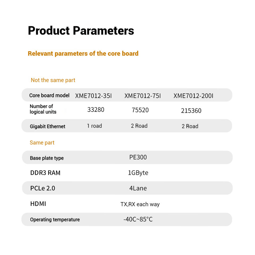Image resolution: width=255 pixels, height=255 pixels.
Task: Select the 1GByte RAM value
Action: pos(138,173)
